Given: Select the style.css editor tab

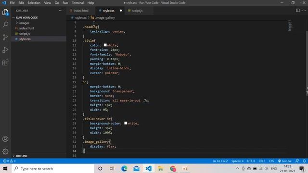Looking at the screenshot, I should [x=109, y=11].
